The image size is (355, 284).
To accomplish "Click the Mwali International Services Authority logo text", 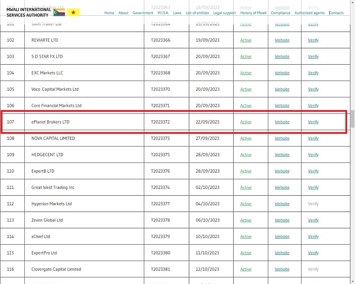I will (x=29, y=12).
